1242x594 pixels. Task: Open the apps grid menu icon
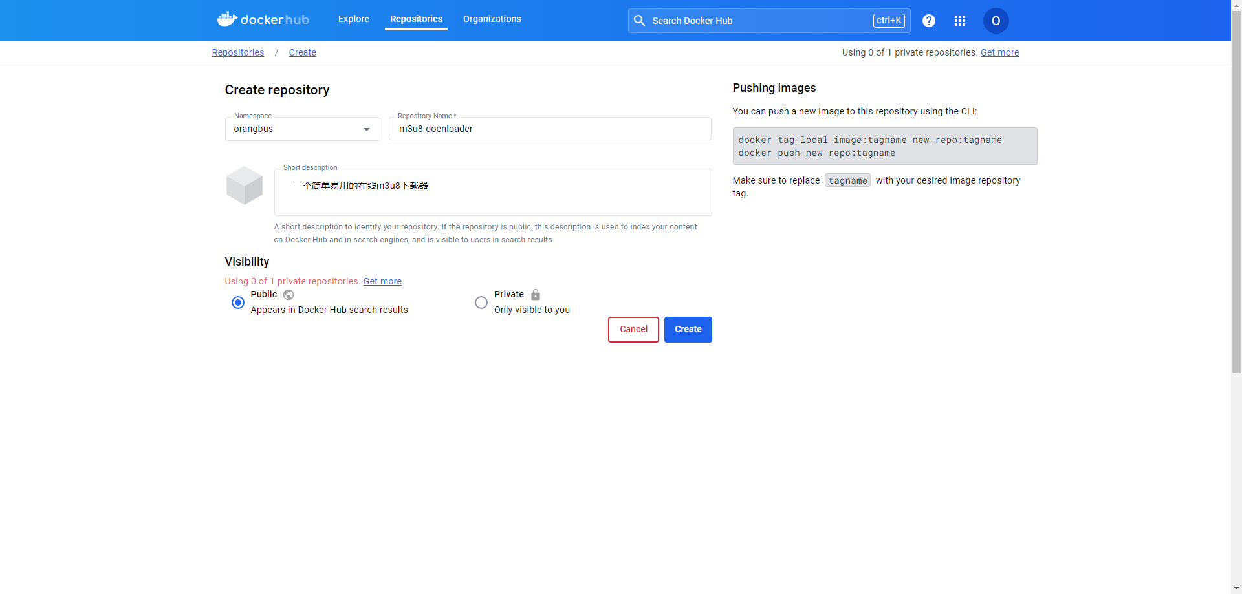tap(960, 21)
